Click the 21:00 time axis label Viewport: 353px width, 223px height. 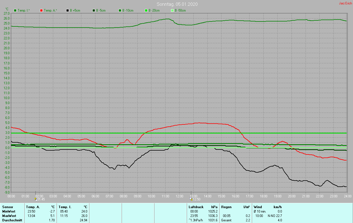306,196
